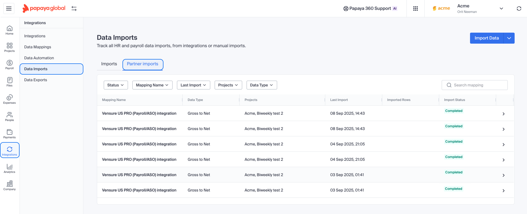Image resolution: width=527 pixels, height=214 pixels.
Task: Click the Import Status column header
Action: pyautogui.click(x=455, y=100)
